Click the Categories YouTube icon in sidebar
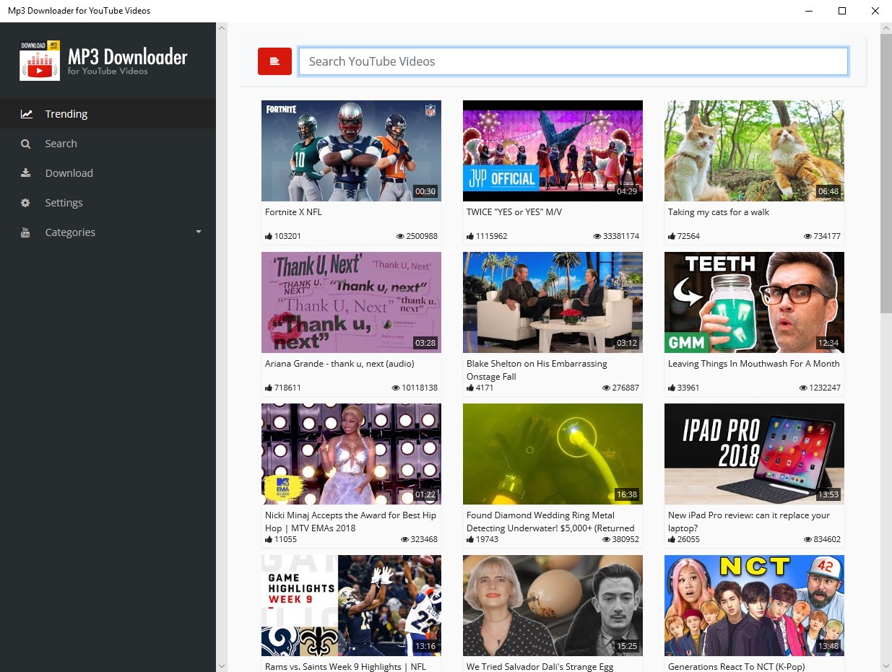Image resolution: width=892 pixels, height=672 pixels. pos(26,232)
